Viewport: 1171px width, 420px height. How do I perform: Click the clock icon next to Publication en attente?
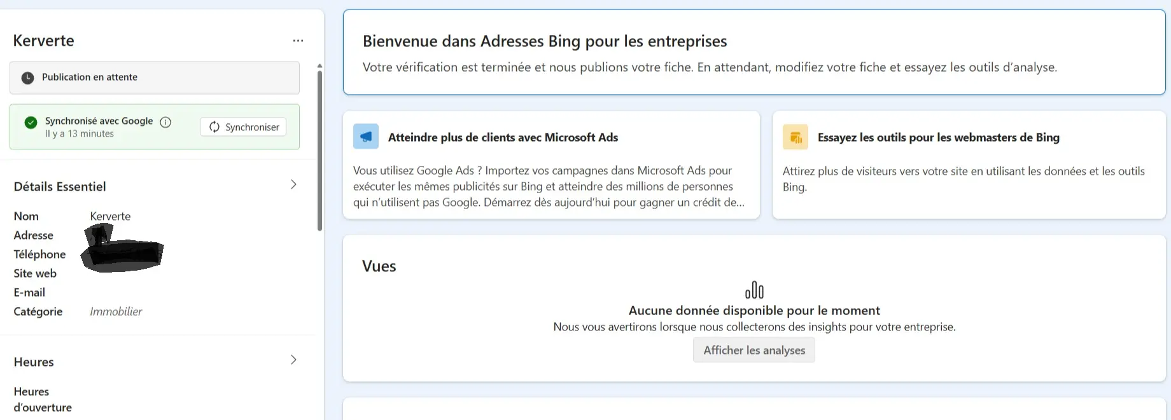click(27, 77)
